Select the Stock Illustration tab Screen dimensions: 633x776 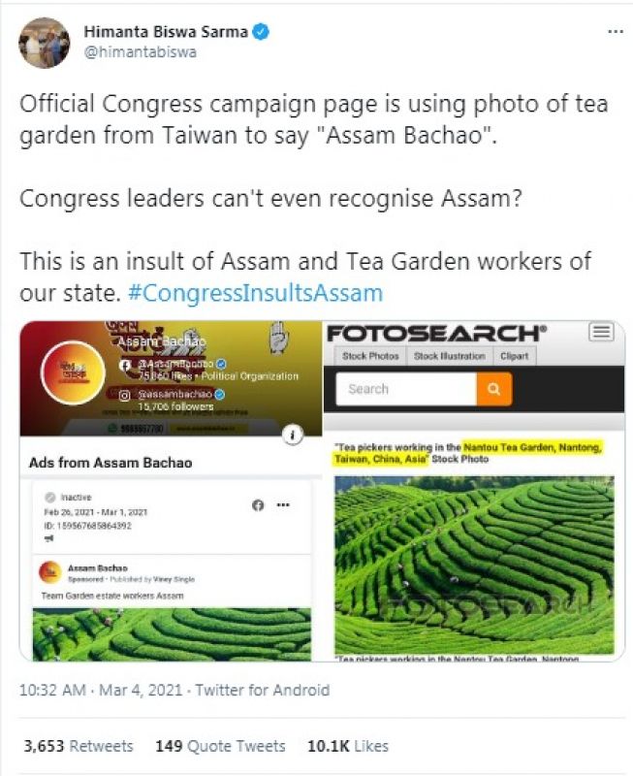450,356
